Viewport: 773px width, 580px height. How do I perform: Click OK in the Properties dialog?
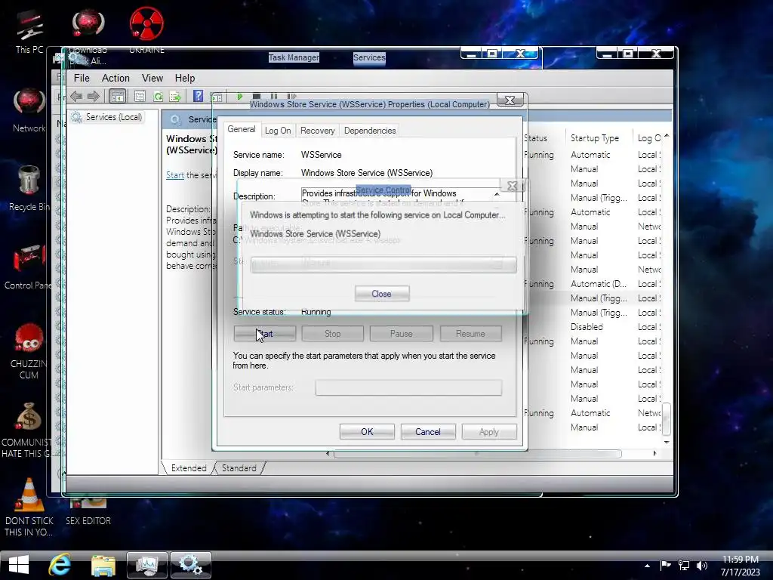pyautogui.click(x=367, y=431)
